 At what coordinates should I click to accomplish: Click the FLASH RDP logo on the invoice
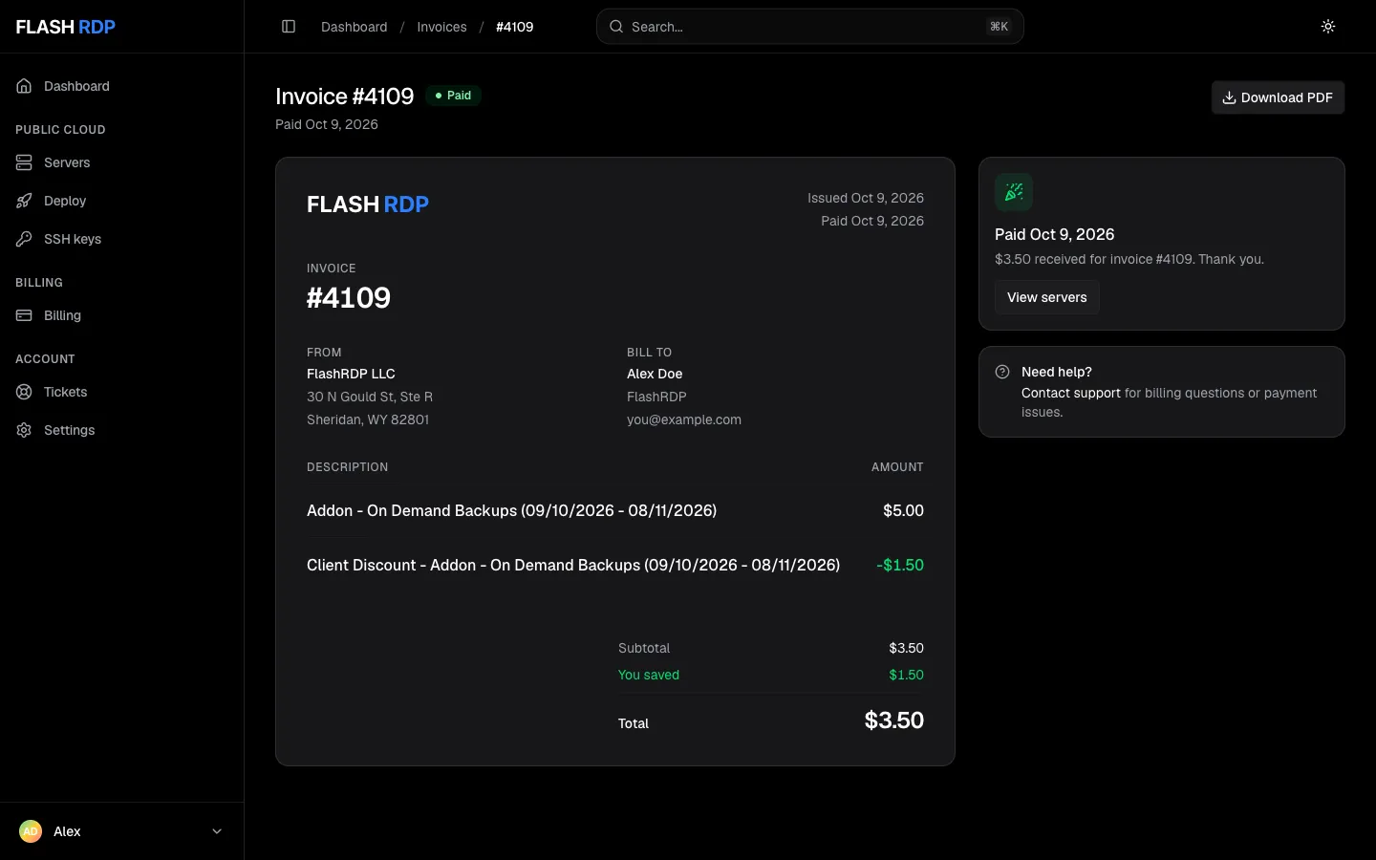(368, 204)
